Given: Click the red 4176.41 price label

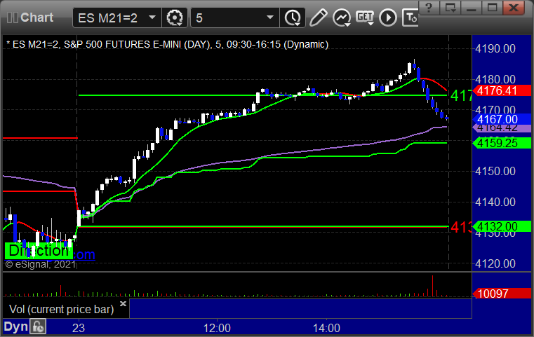Looking at the screenshot, I should click(502, 91).
